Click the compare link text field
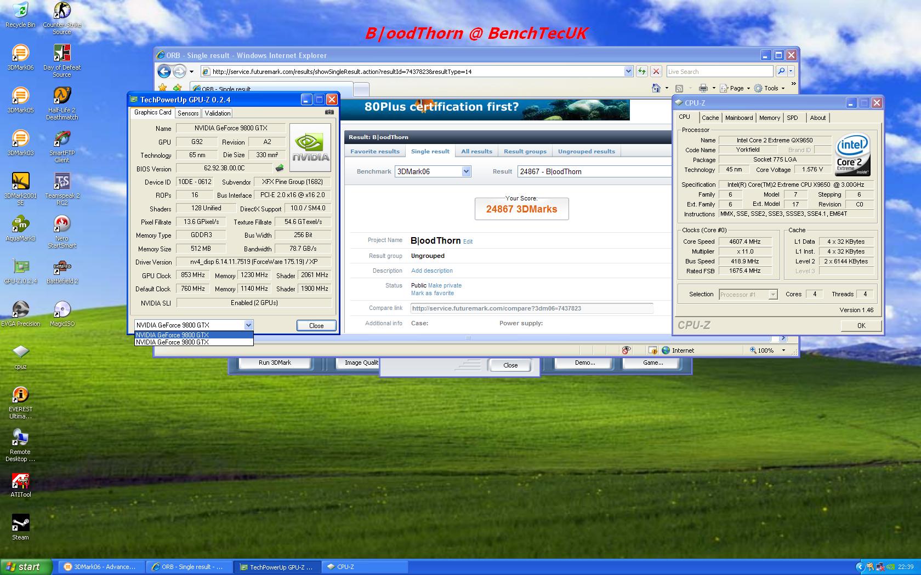Viewport: 921px width, 575px height. (531, 308)
